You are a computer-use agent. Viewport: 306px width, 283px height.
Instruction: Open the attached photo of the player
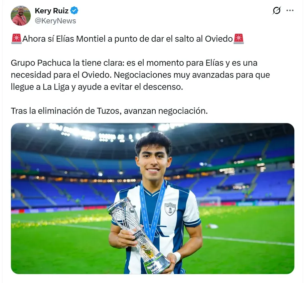(x=153, y=199)
